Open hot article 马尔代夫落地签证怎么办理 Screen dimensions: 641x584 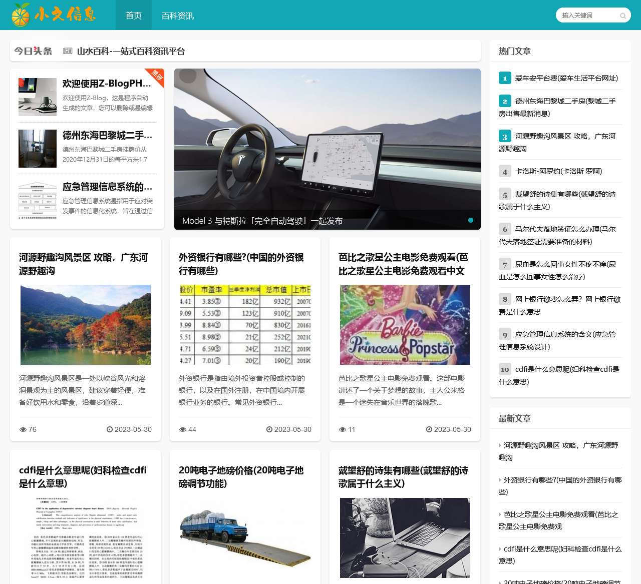click(x=557, y=235)
